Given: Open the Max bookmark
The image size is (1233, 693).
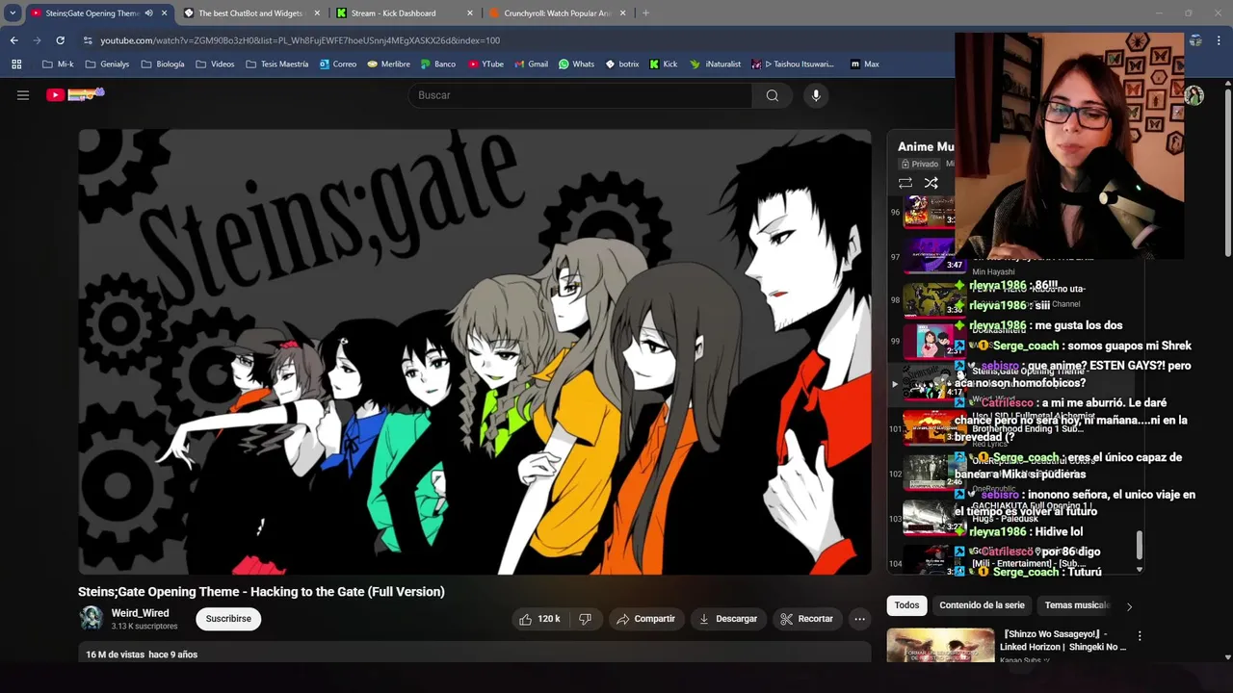Looking at the screenshot, I should (x=864, y=64).
